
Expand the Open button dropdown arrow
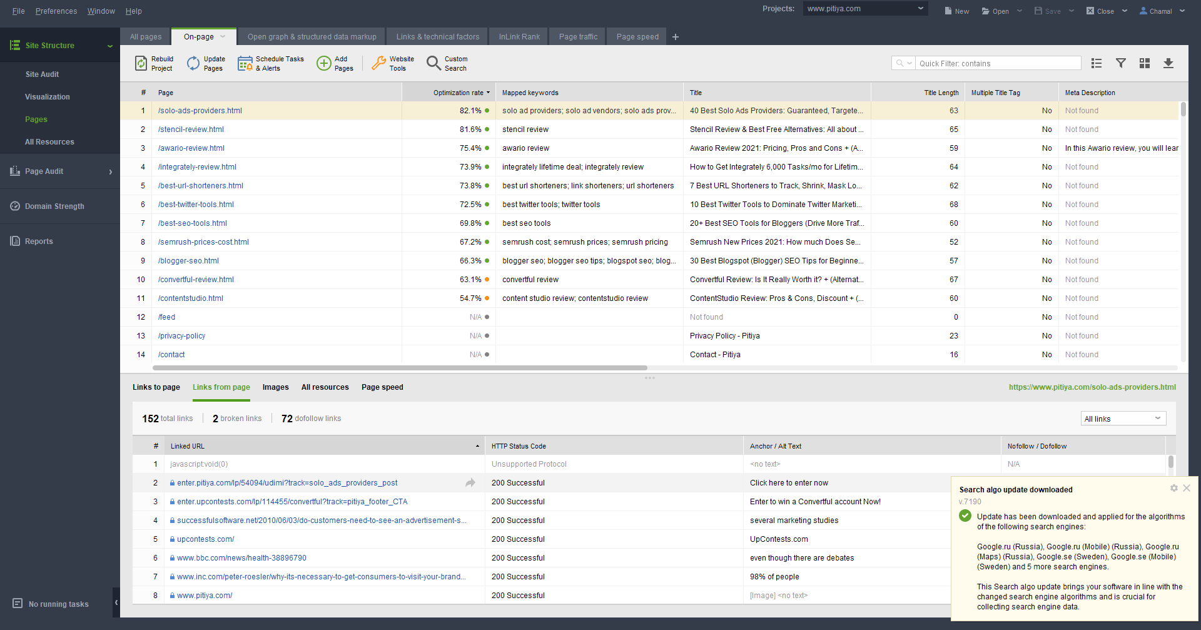click(1020, 11)
